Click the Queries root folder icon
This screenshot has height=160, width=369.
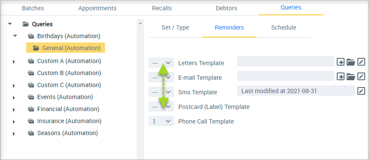pyautogui.click(x=26, y=24)
